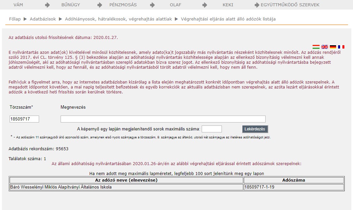This screenshot has width=353, height=210.
Task: Click arrow icon before BŰNÜGY
Action: pyautogui.click(x=47, y=5)
